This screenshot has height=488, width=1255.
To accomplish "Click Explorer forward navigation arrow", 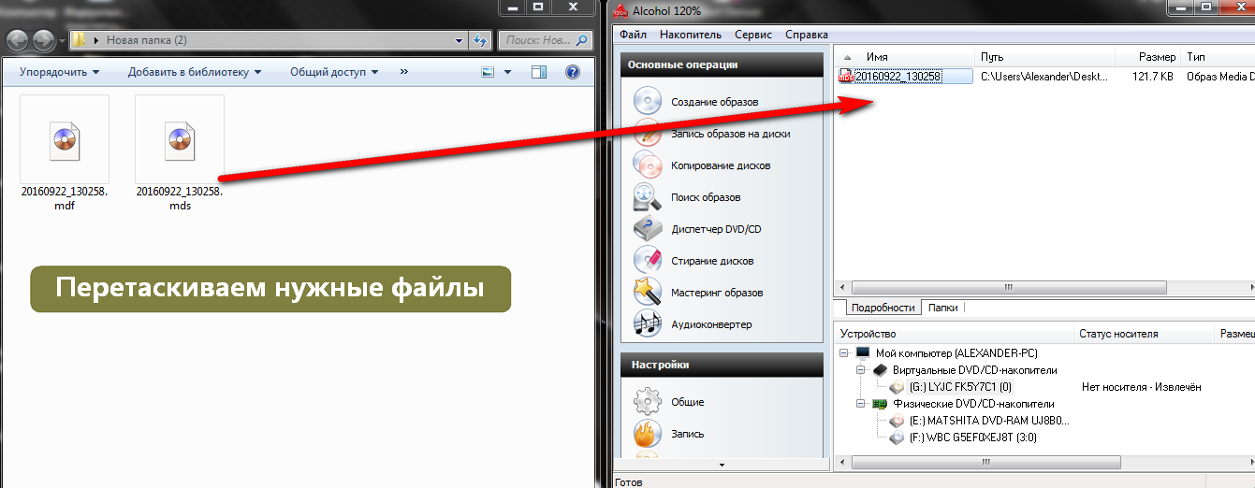I will pyautogui.click(x=44, y=41).
